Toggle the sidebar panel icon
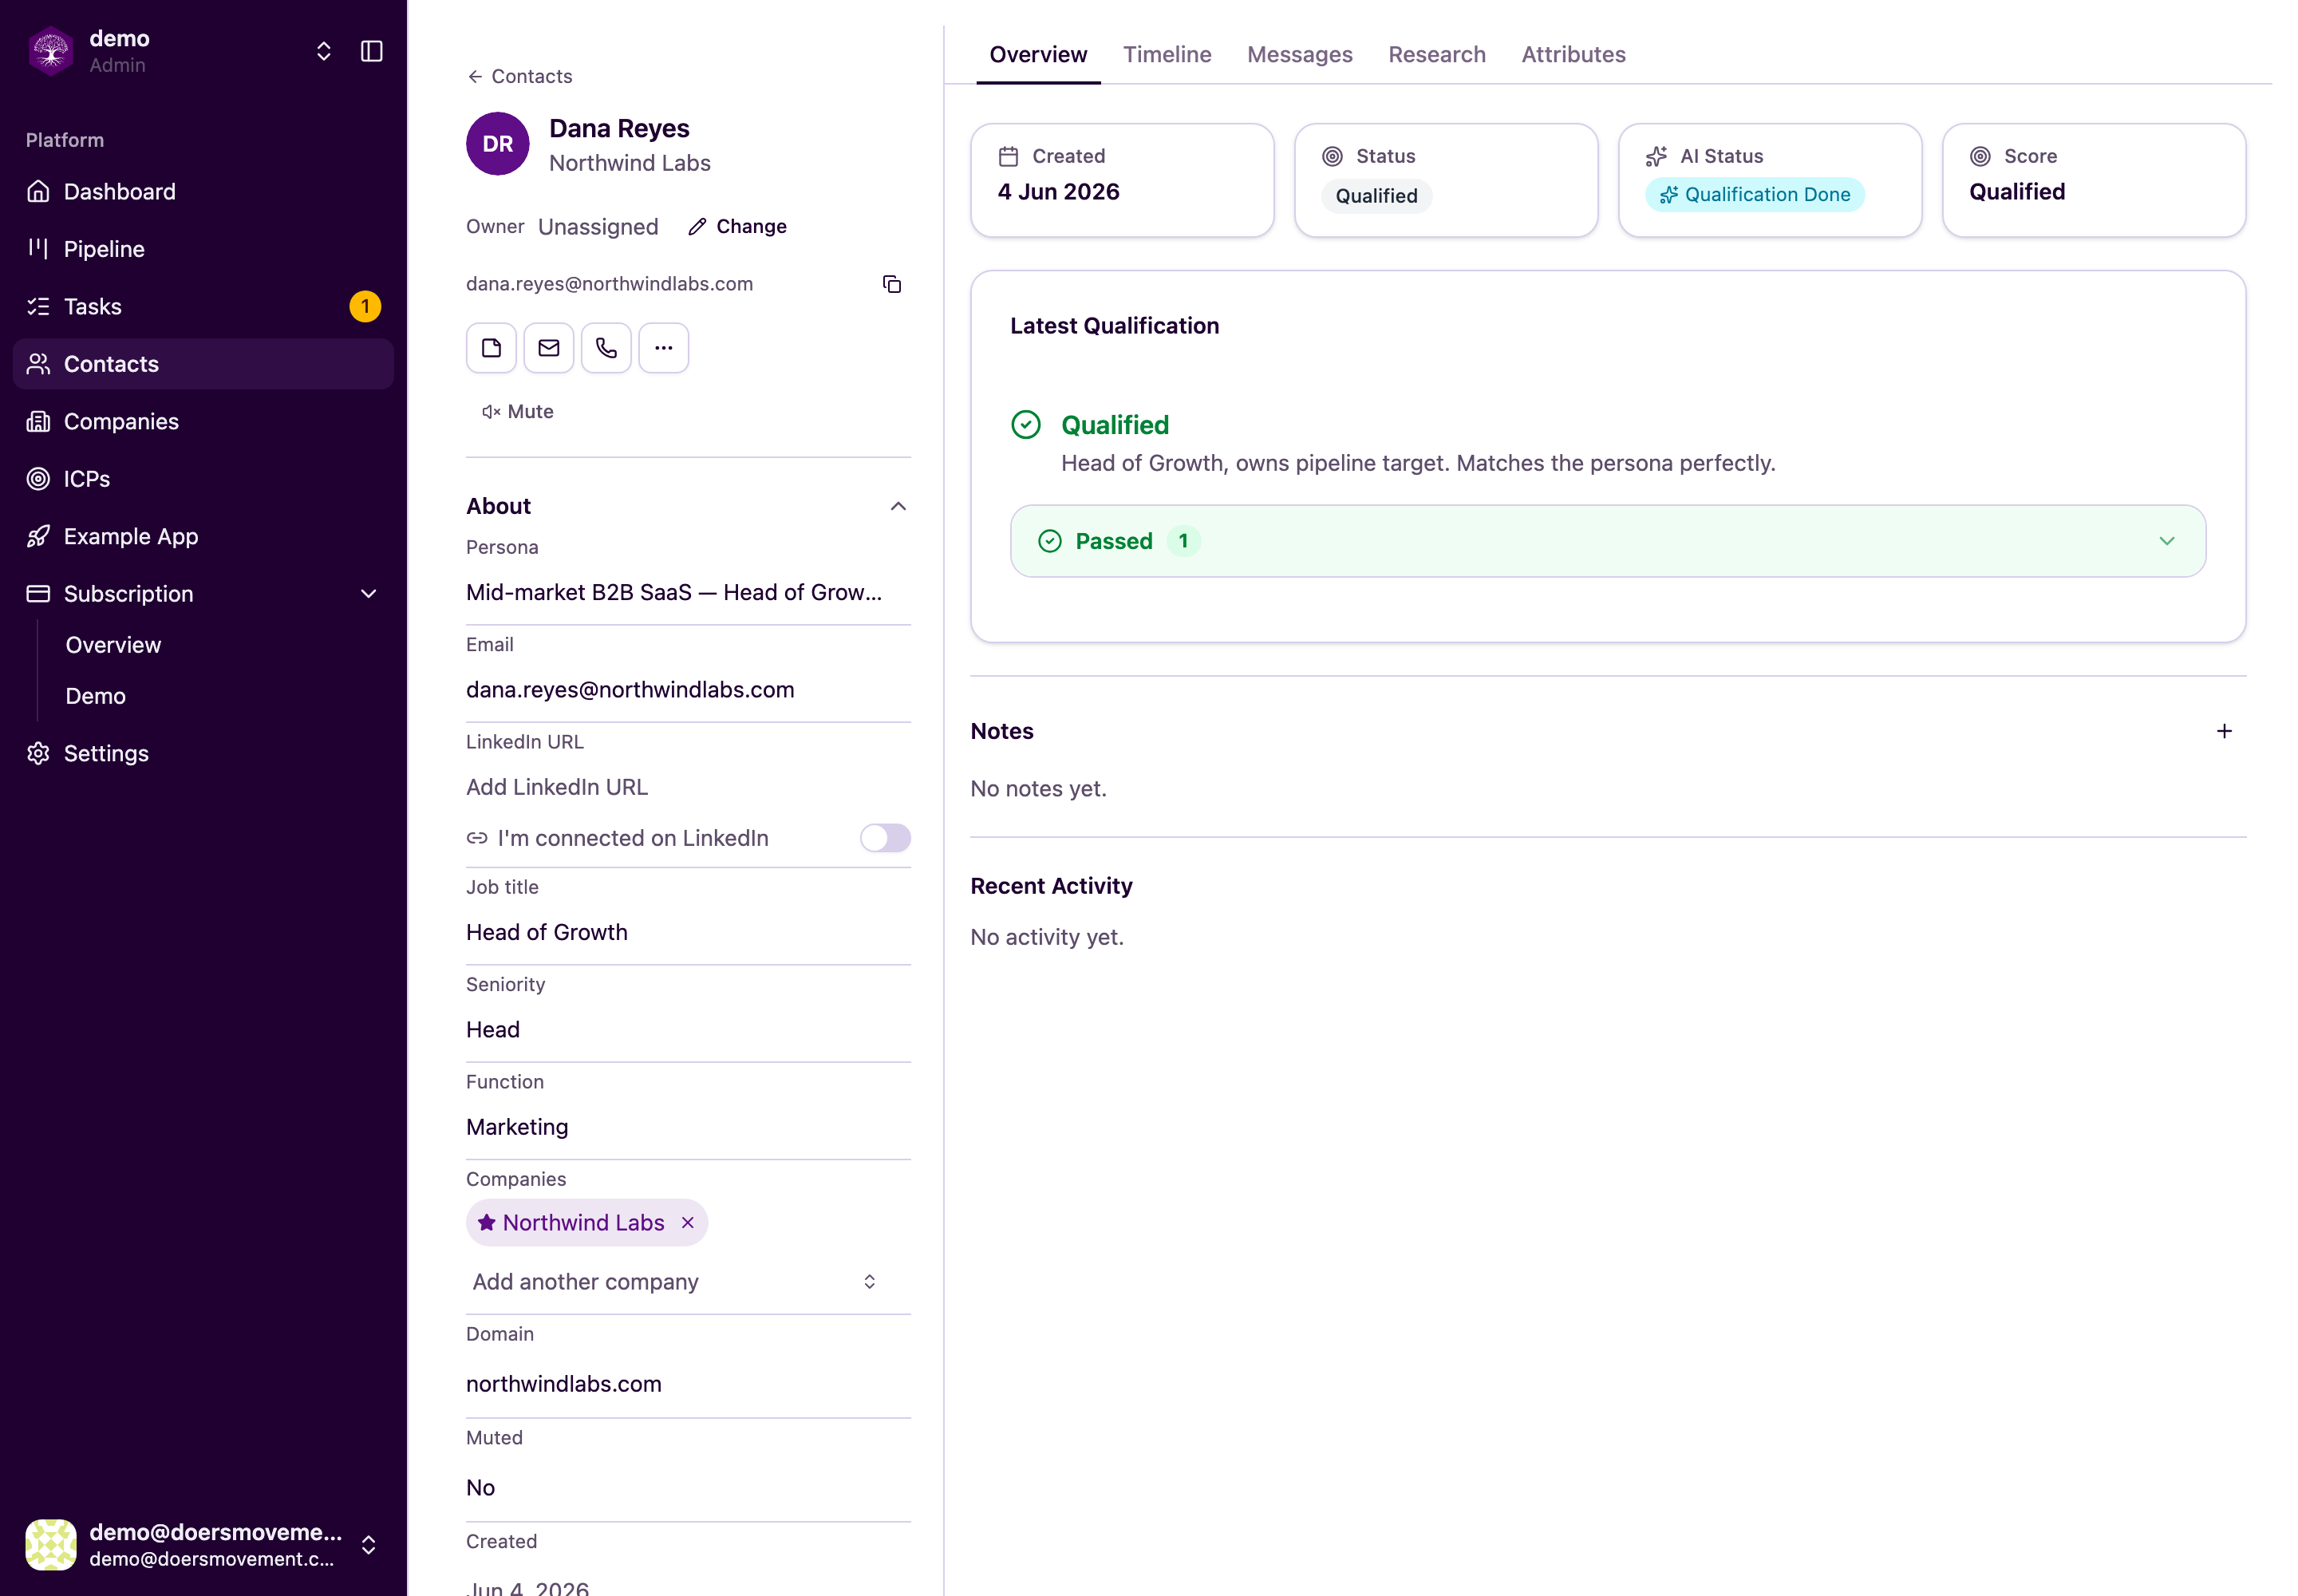 click(x=371, y=51)
